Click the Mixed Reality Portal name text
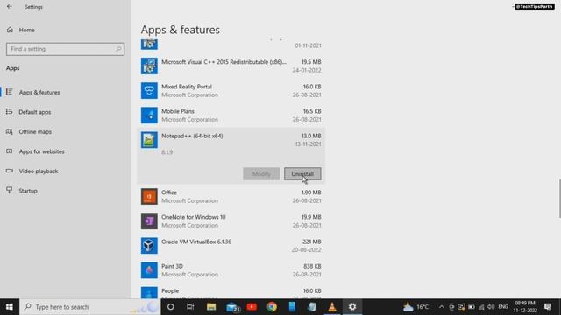 tap(187, 87)
